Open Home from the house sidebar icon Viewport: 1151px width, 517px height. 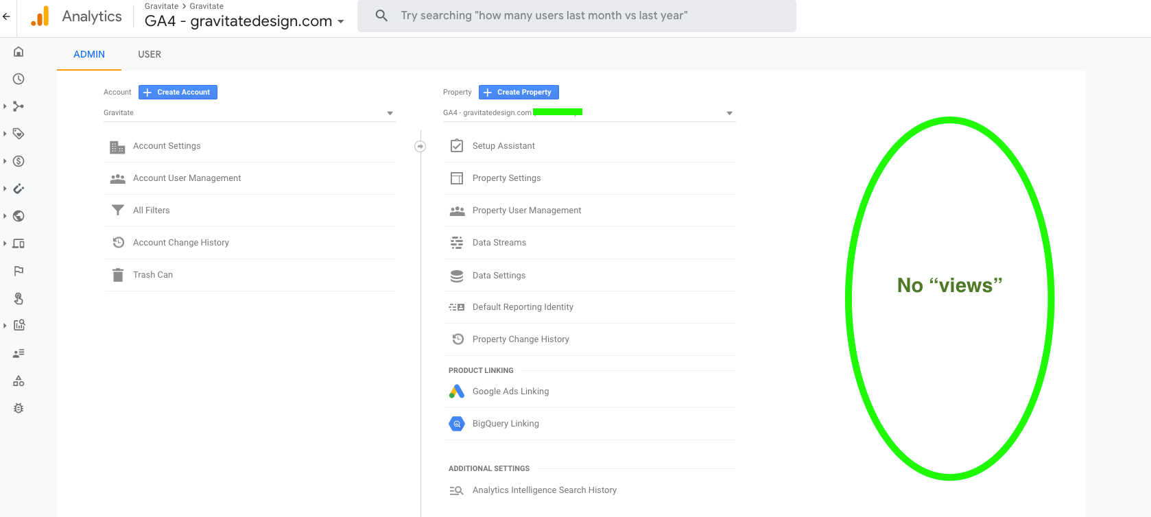19,51
